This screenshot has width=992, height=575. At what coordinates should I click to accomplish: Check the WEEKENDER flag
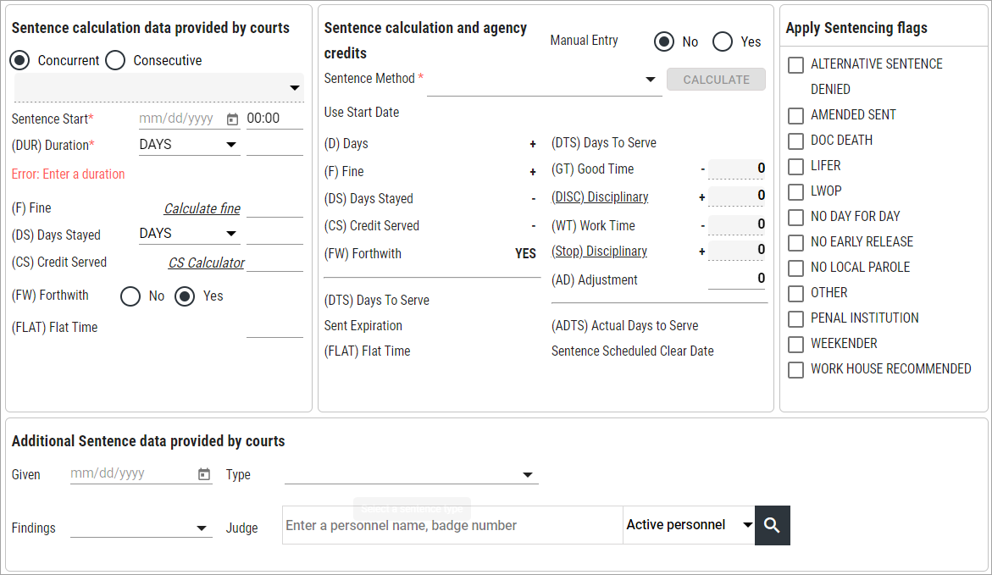point(795,344)
